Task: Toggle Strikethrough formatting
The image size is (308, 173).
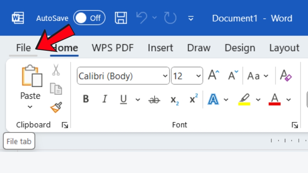Action: click(x=154, y=100)
